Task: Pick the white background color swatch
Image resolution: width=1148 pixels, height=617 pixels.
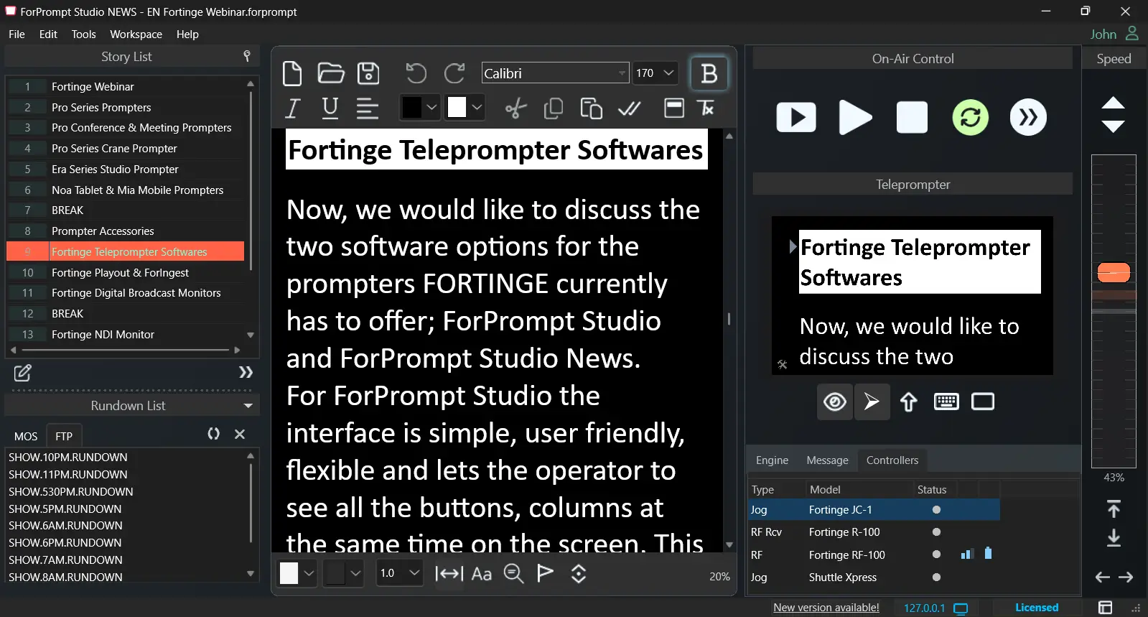Action: coord(457,108)
